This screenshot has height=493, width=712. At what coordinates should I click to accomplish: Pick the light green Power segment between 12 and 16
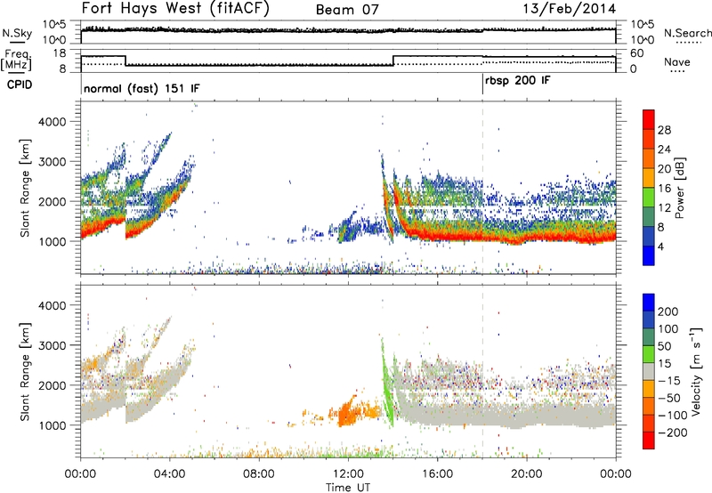coord(649,198)
